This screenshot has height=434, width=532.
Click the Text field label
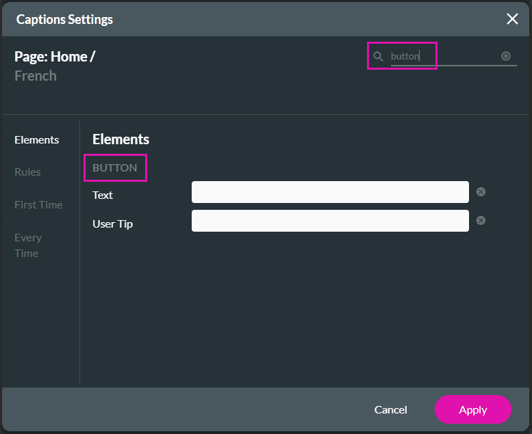103,195
